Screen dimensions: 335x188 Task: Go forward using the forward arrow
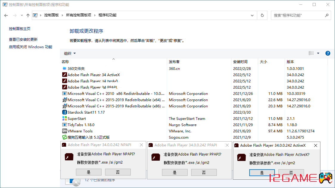coord(15,15)
